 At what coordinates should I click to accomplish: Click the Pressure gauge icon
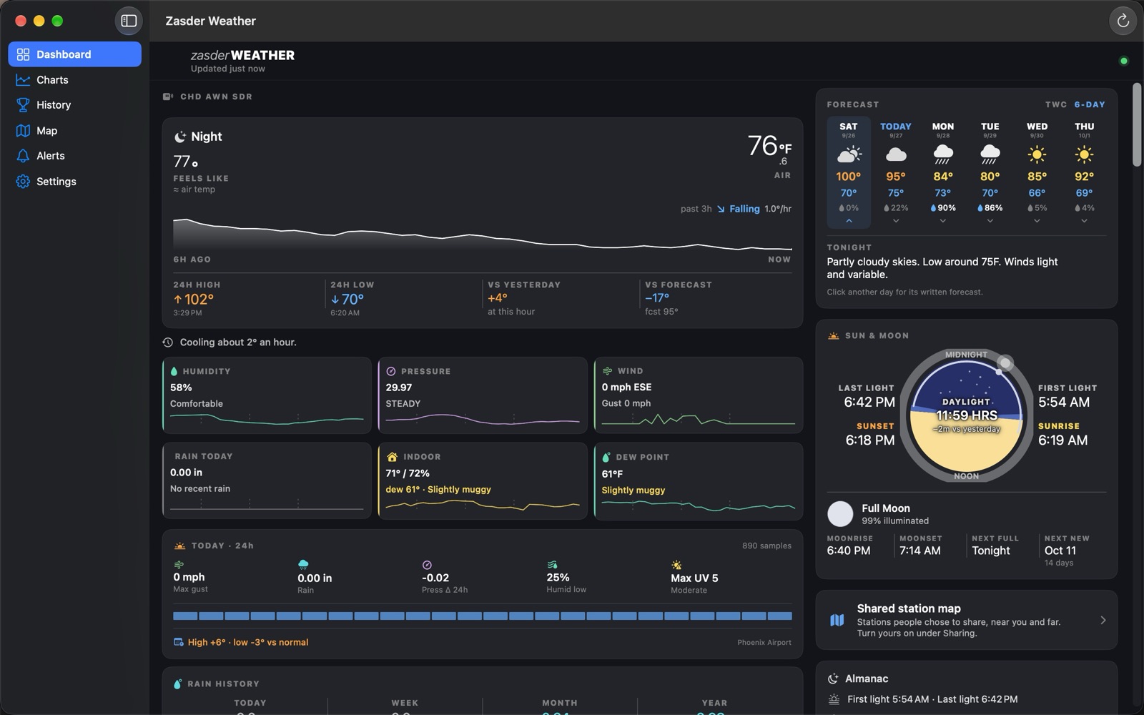click(x=391, y=371)
